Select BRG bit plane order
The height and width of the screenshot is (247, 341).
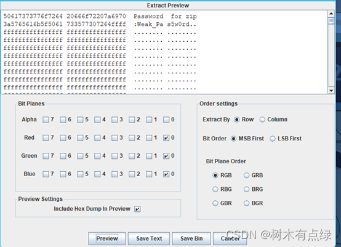[x=246, y=189]
